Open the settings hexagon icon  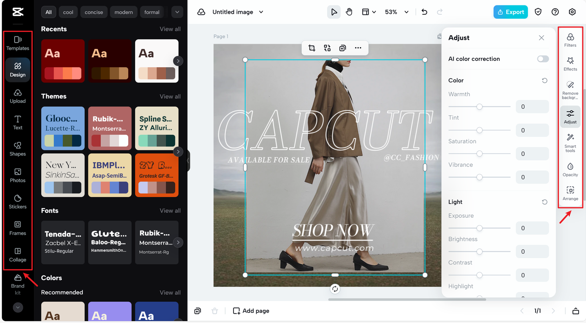click(572, 12)
